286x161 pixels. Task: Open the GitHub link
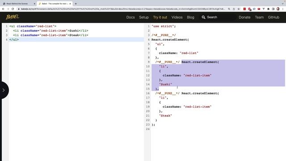(x=273, y=17)
